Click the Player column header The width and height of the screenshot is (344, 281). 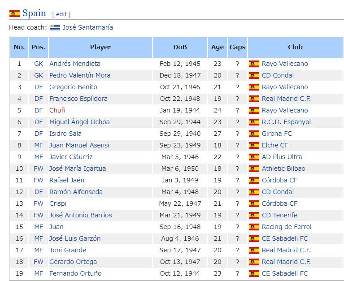tap(100, 48)
